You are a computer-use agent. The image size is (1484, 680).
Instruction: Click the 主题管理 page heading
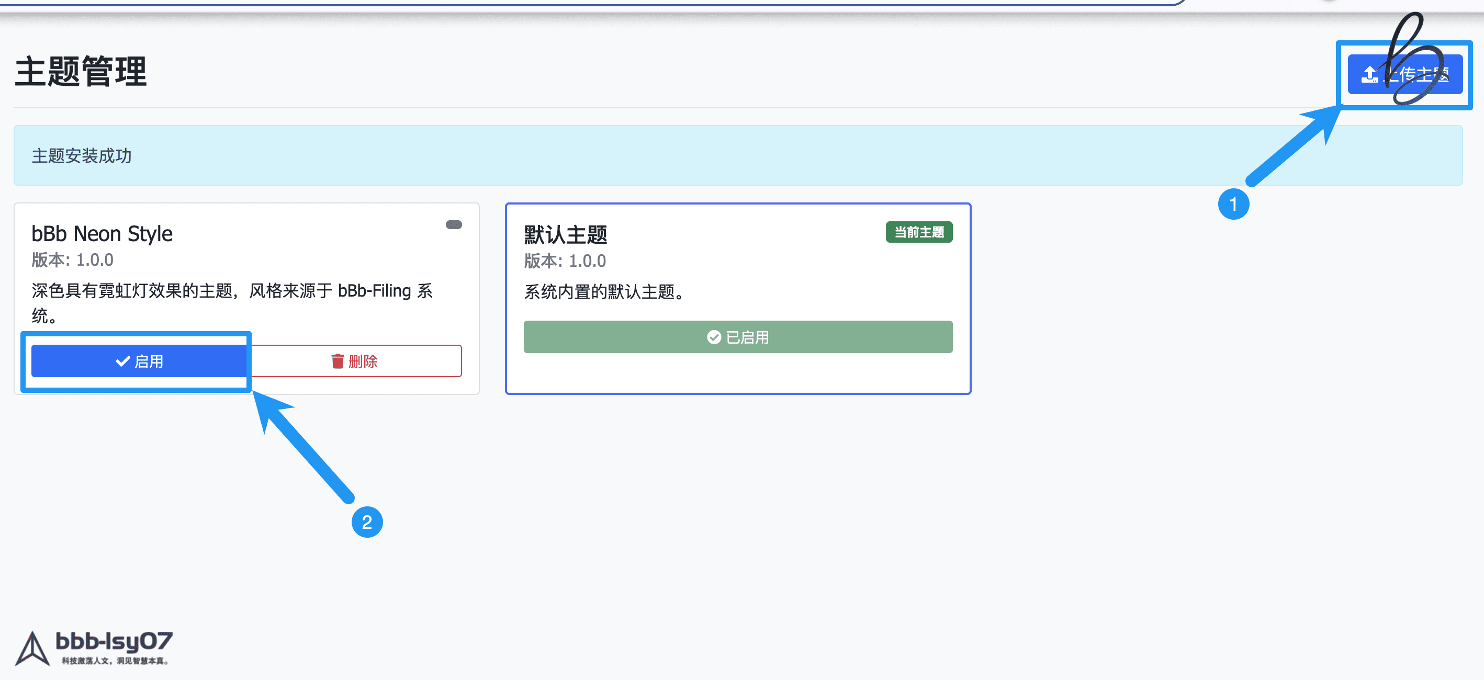[81, 72]
